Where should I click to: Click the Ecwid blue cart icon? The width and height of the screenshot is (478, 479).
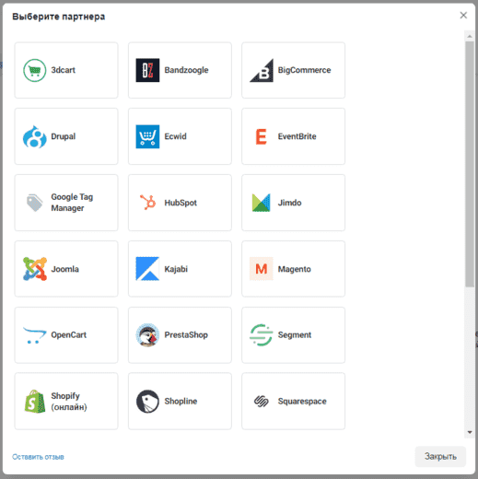147,136
